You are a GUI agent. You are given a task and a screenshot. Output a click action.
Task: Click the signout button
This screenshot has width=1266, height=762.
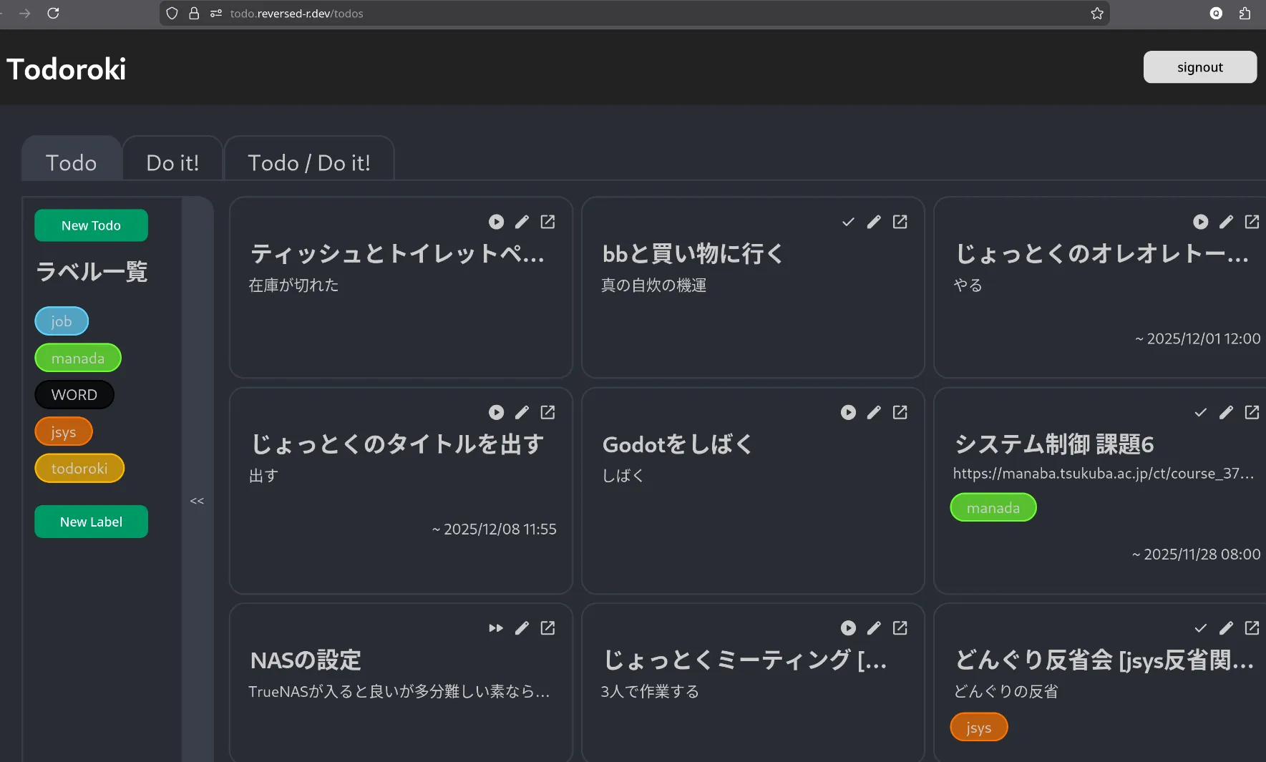coord(1199,67)
